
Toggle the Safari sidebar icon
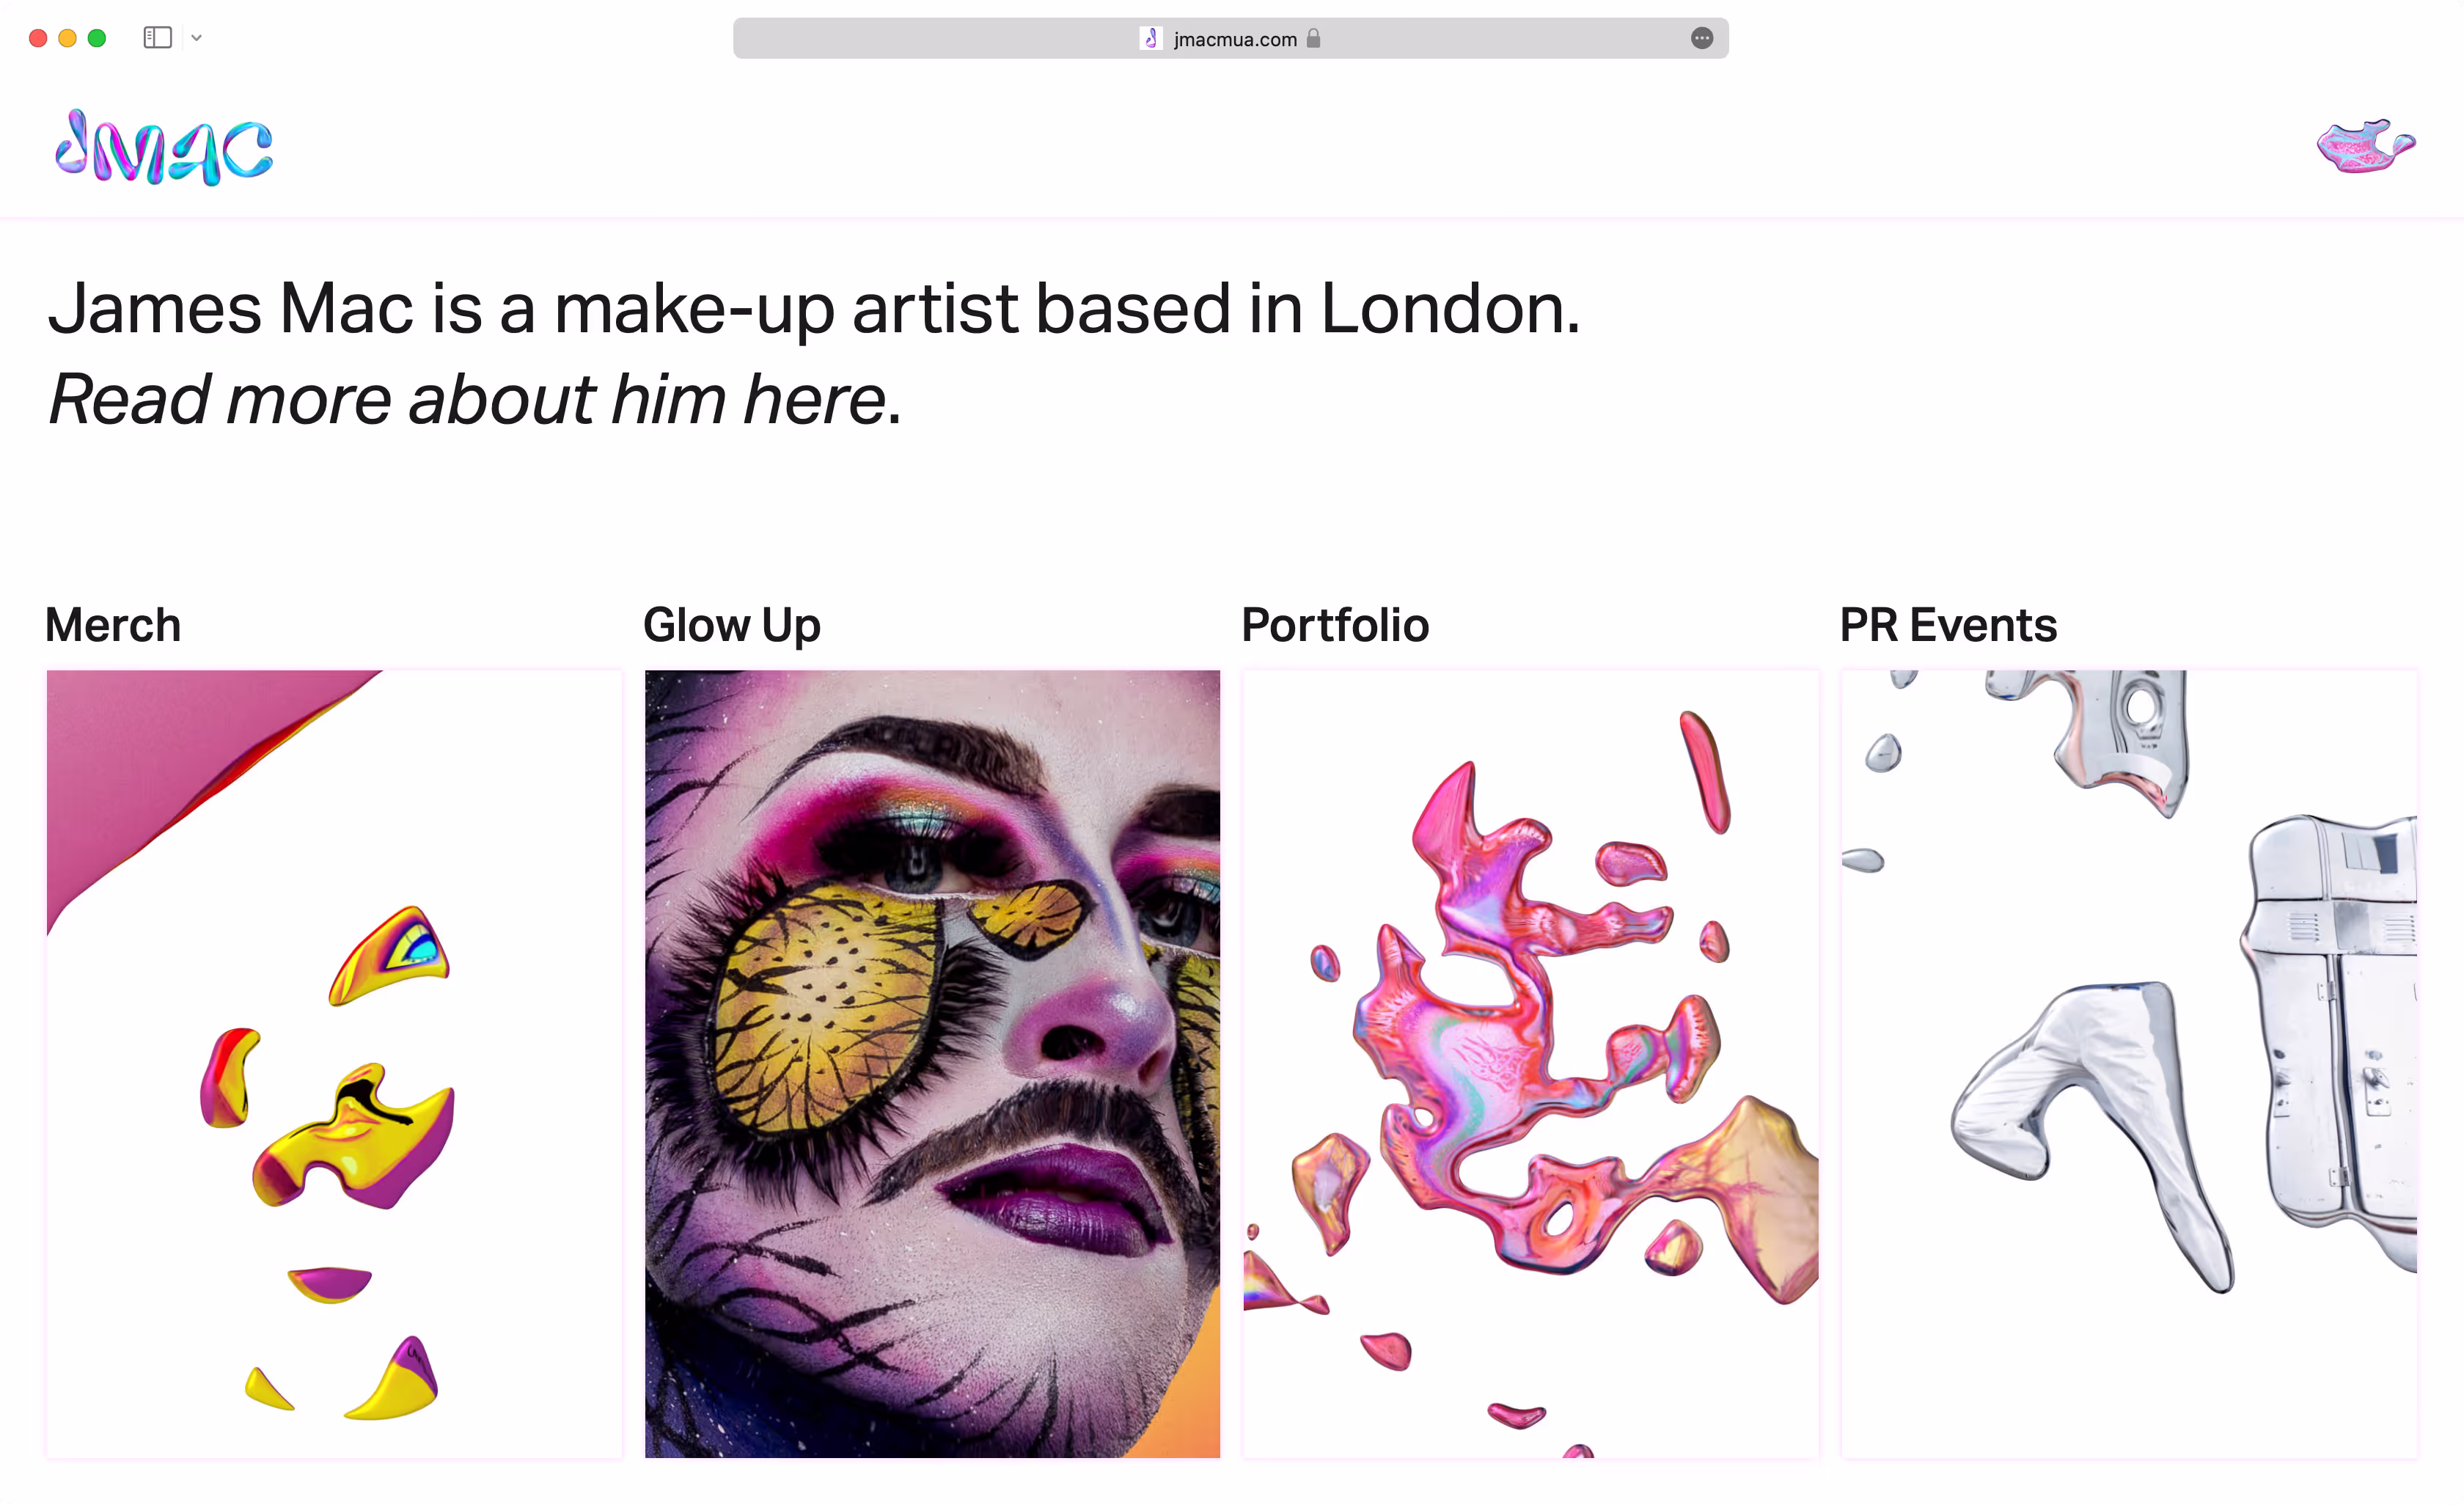tap(158, 38)
